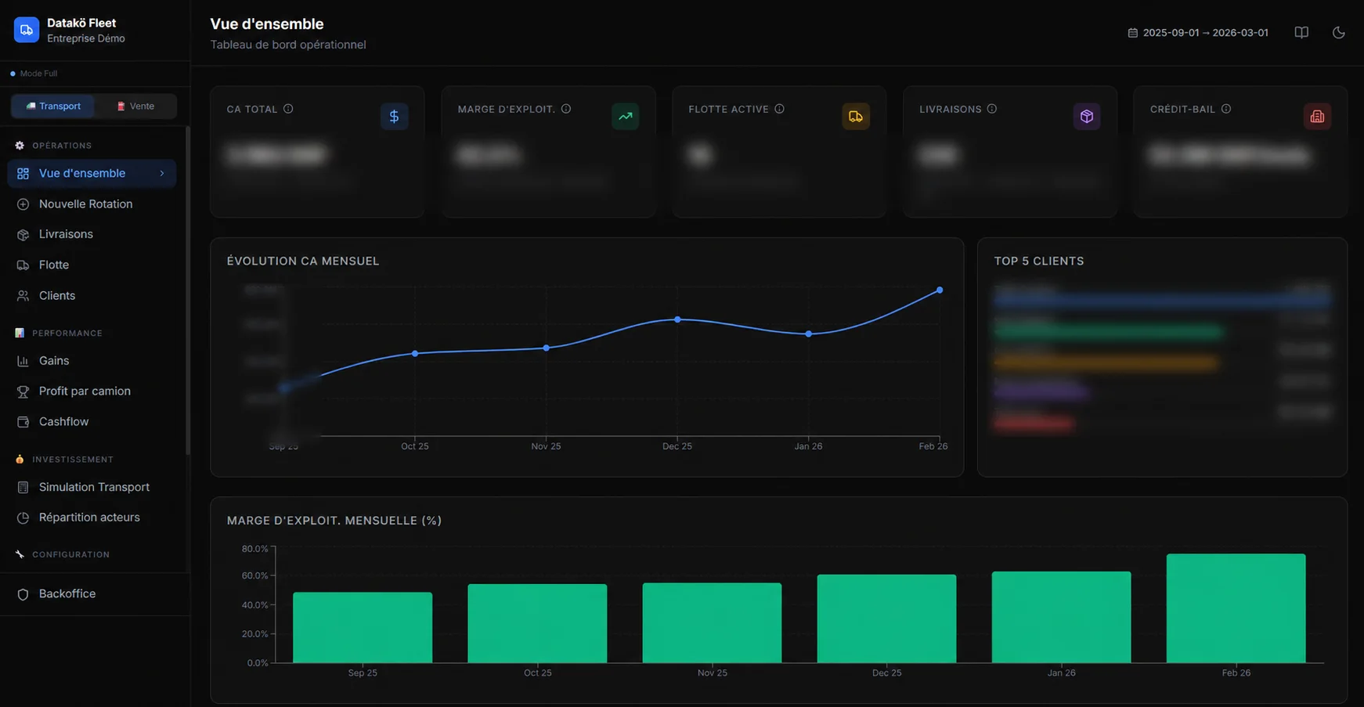The image size is (1364, 707).
Task: Open the date range picker 2025-09-01 → 2026-03-01
Action: tap(1198, 33)
